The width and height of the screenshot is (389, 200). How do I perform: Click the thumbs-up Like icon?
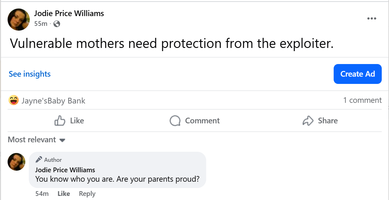pos(60,121)
